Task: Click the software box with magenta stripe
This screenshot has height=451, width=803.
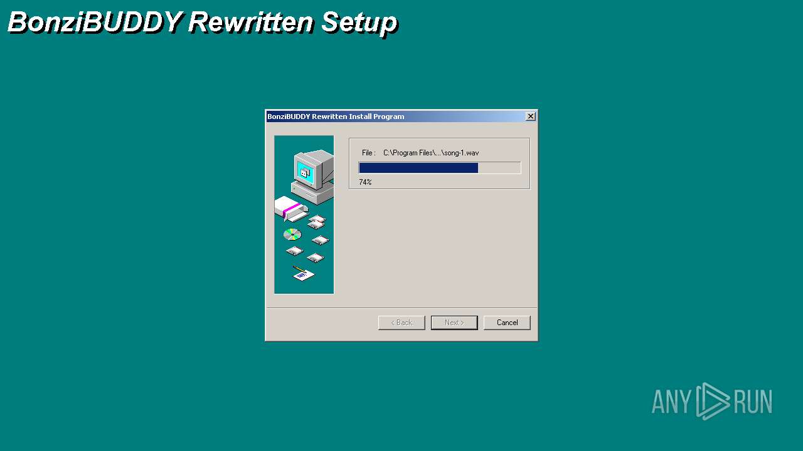Action: 290,209
